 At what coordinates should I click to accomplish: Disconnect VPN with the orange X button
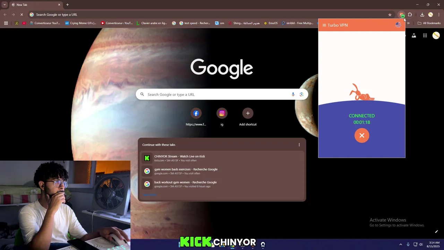(362, 135)
